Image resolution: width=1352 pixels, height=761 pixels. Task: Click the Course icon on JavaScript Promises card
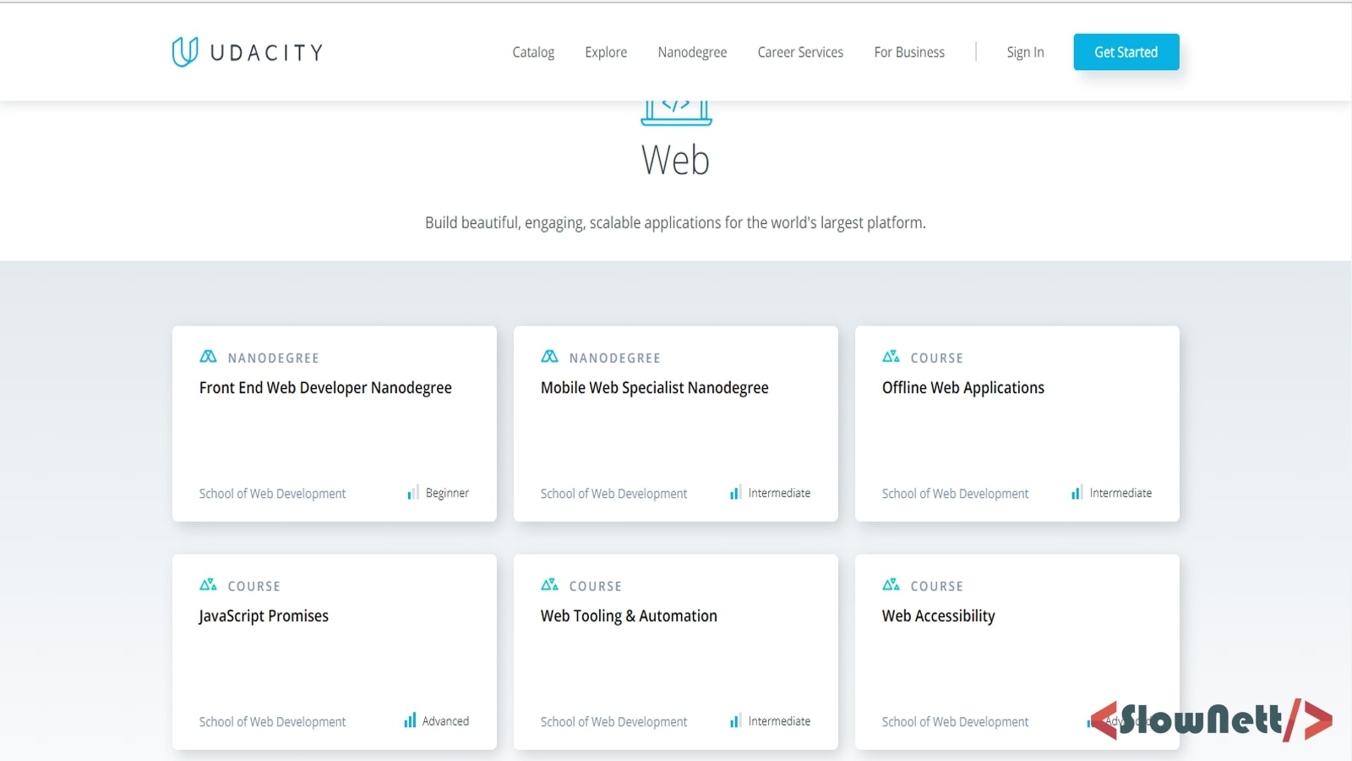(x=208, y=585)
